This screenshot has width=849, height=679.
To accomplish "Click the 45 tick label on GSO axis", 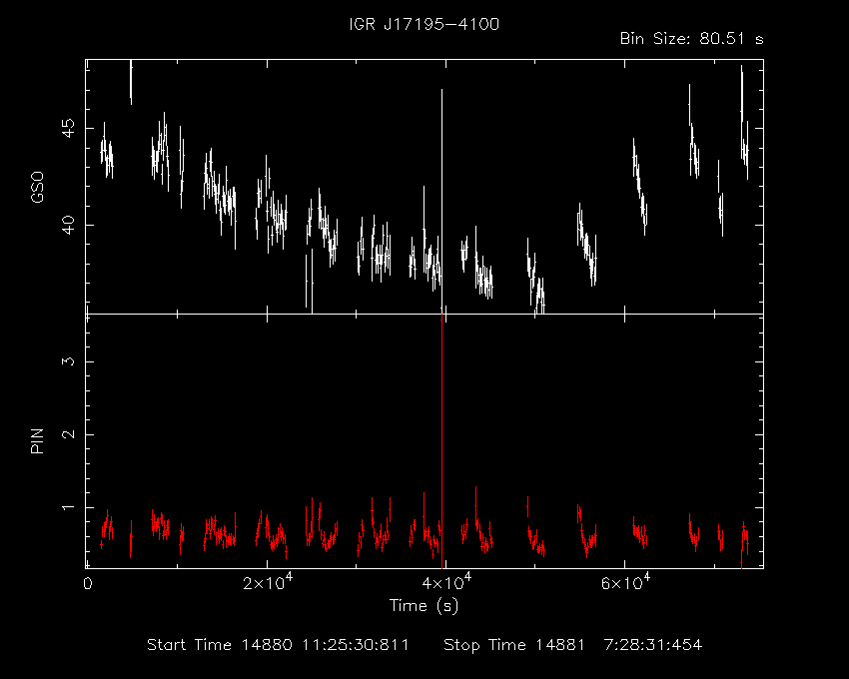I will (x=69, y=129).
